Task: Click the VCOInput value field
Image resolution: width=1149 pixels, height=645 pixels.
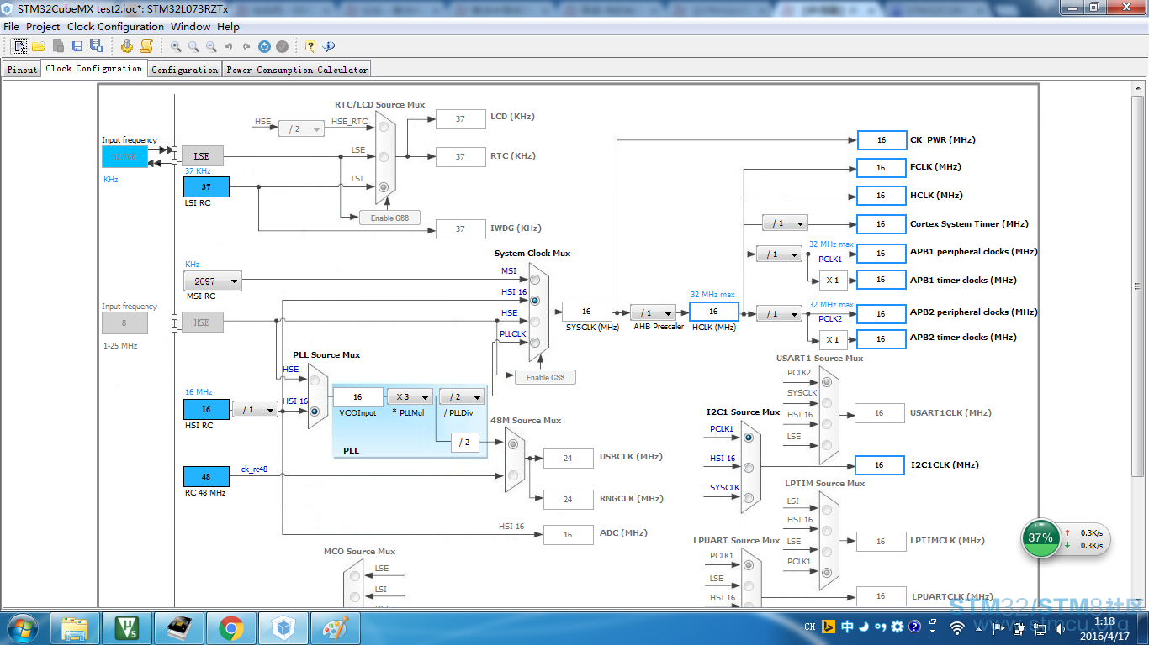Action: click(x=357, y=396)
